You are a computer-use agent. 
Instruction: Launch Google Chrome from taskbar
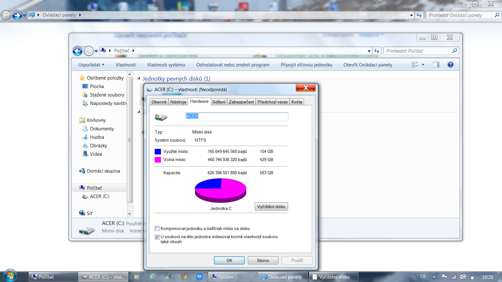(x=184, y=277)
